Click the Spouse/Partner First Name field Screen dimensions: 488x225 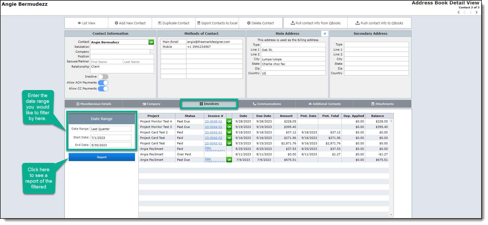pyautogui.click(x=107, y=62)
